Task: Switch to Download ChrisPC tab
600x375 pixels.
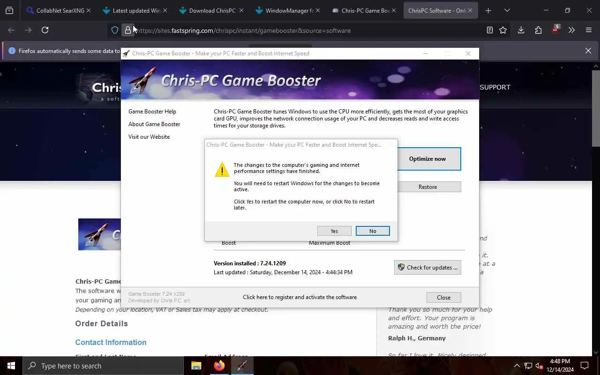Action: [x=211, y=10]
